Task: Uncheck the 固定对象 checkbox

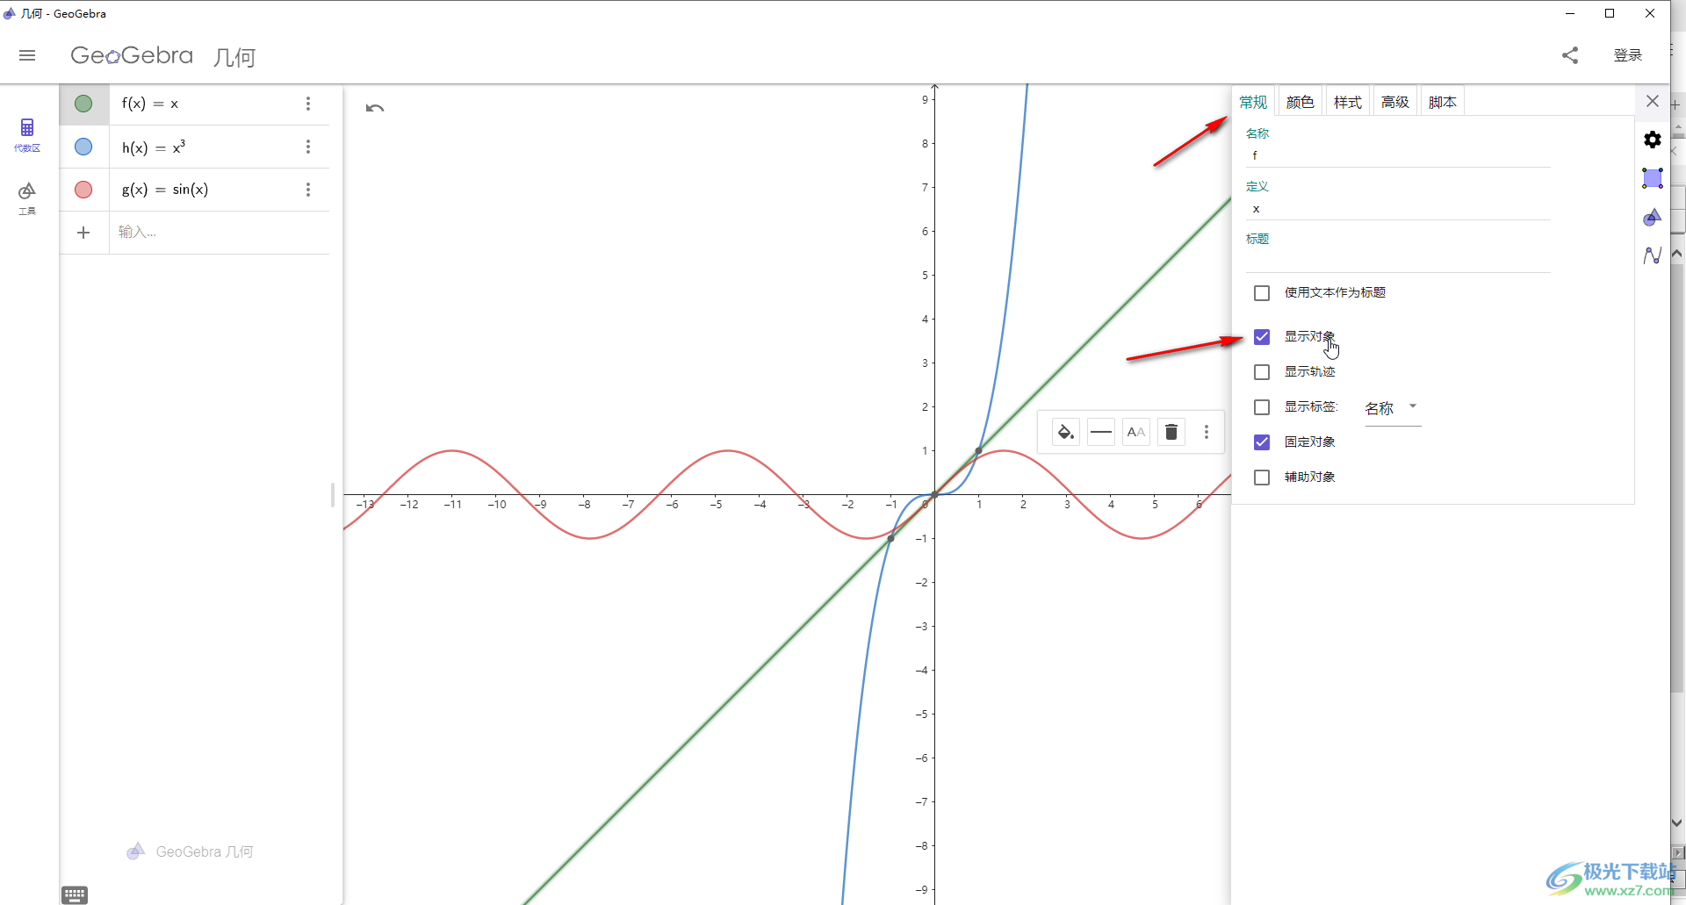Action: (1262, 442)
